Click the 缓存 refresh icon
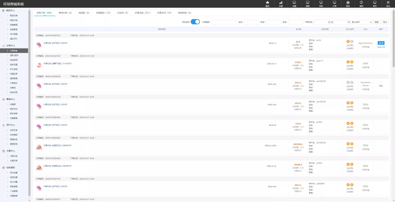Image resolution: width=395 pixels, height=202 pixels. pyautogui.click(x=361, y=3)
